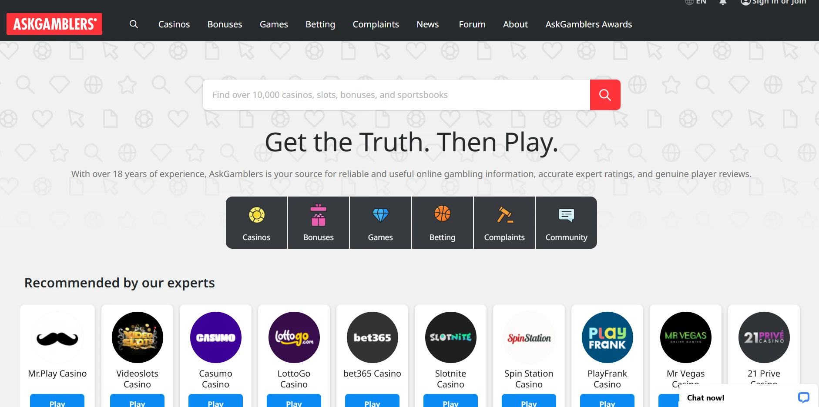Click Sign in or Join link
The image size is (819, 407).
click(x=774, y=2)
